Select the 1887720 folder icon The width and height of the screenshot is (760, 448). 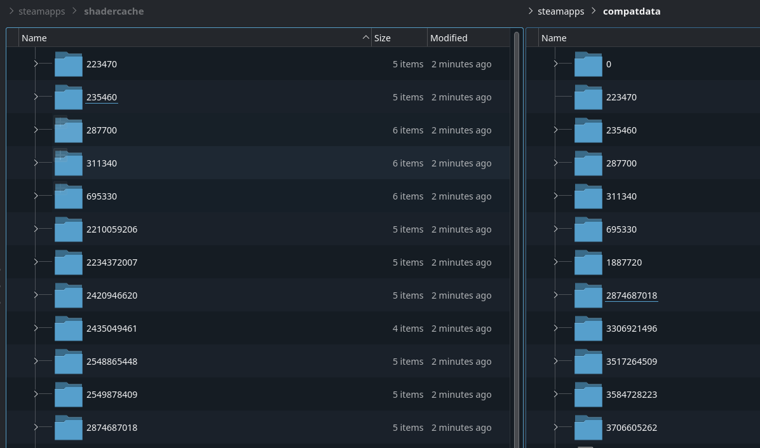click(588, 262)
